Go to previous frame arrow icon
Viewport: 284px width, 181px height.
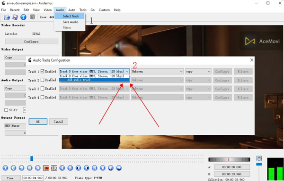tap(13, 168)
